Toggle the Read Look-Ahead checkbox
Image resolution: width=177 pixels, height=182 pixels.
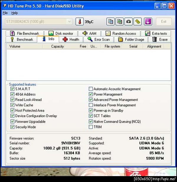[x=12, y=100]
